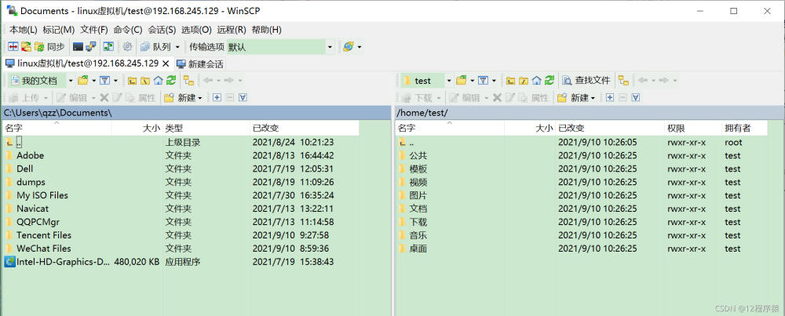Click remote panel refresh icon

click(x=549, y=81)
